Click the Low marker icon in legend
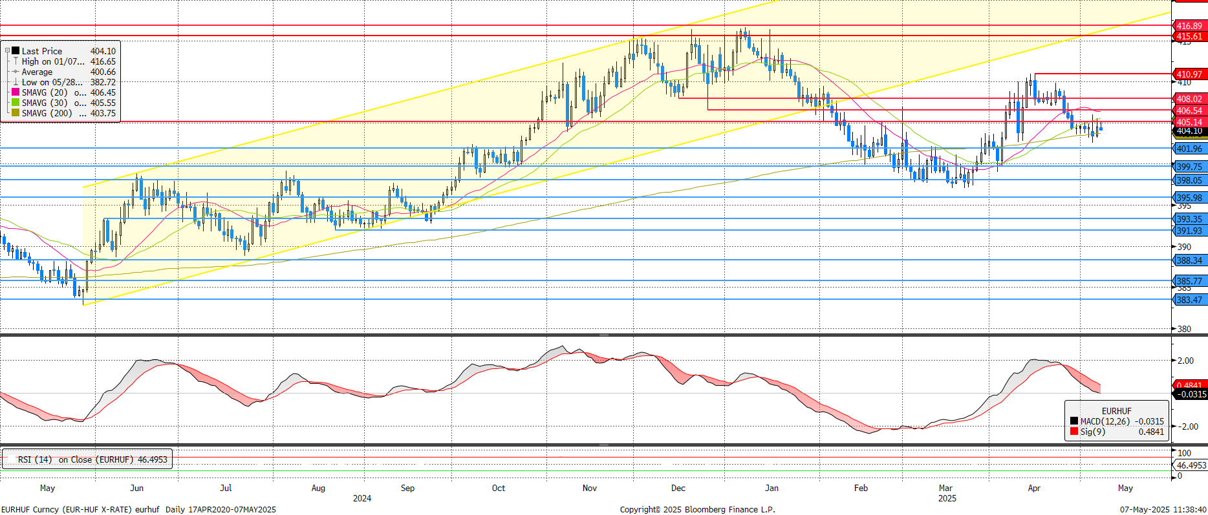The width and height of the screenshot is (1208, 515). [x=16, y=82]
